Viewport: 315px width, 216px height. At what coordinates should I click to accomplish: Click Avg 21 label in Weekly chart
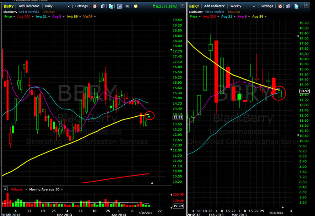[227, 17]
